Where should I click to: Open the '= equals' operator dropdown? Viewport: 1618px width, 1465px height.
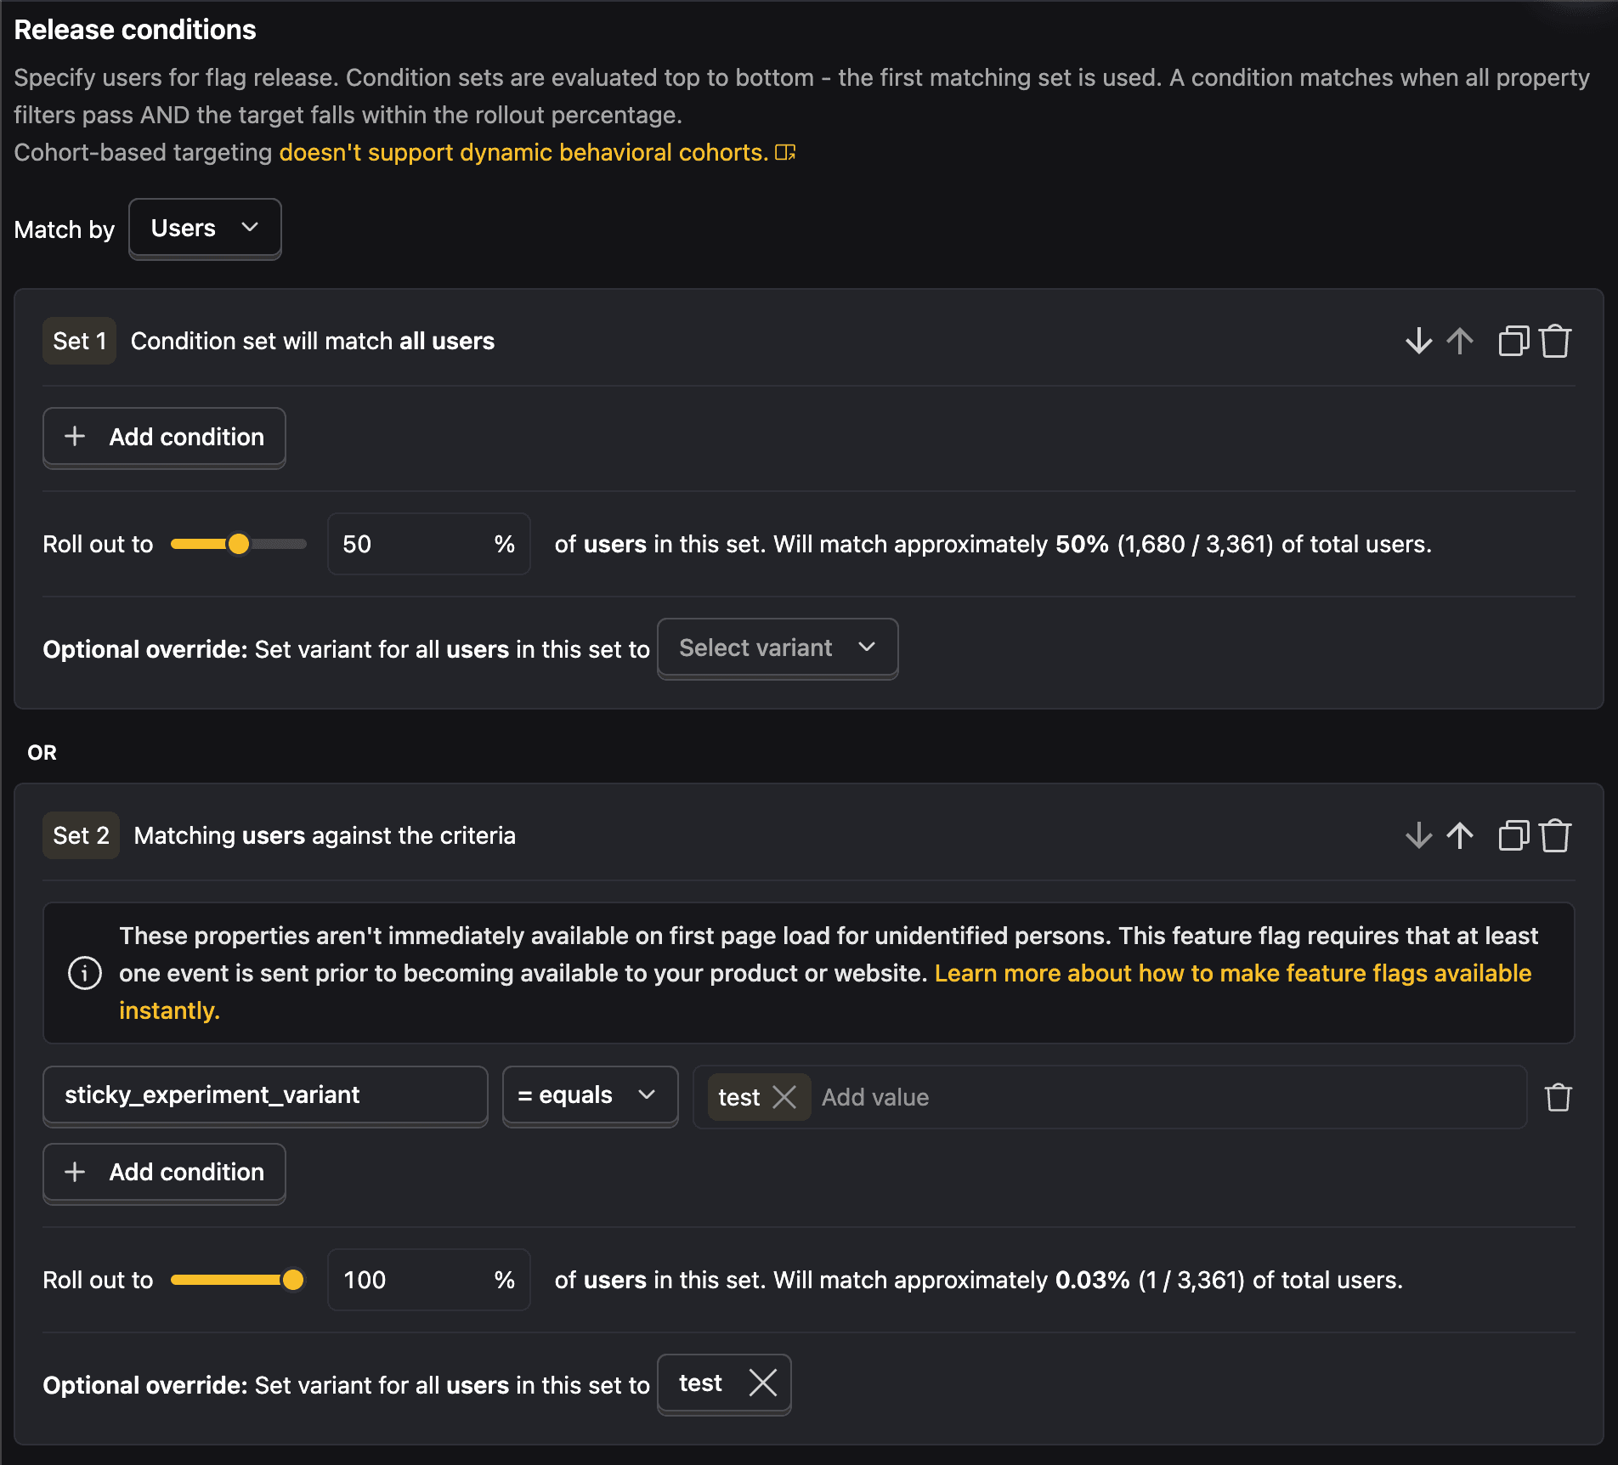click(590, 1095)
